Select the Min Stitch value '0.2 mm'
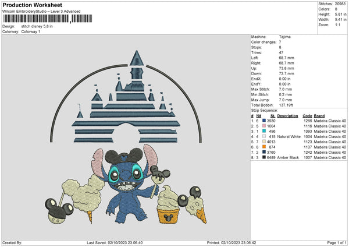 click(x=286, y=94)
